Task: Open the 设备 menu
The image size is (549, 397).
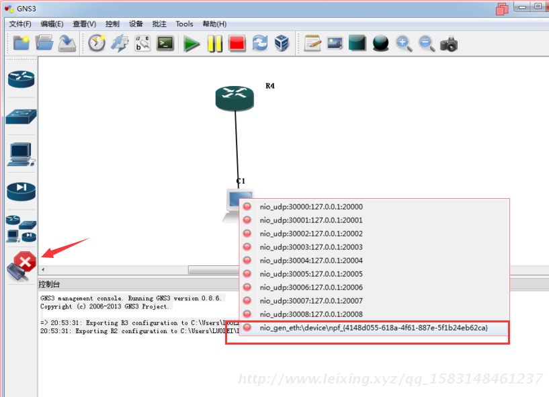Action: pos(136,24)
